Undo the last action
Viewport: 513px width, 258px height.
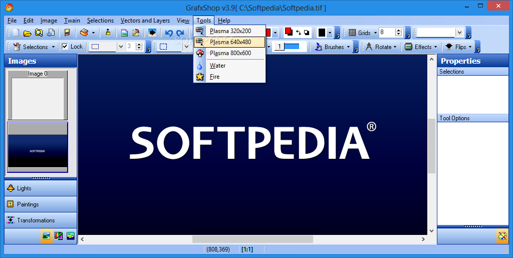coord(169,33)
